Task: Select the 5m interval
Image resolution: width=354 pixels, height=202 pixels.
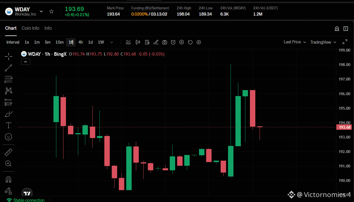Action: (47, 42)
